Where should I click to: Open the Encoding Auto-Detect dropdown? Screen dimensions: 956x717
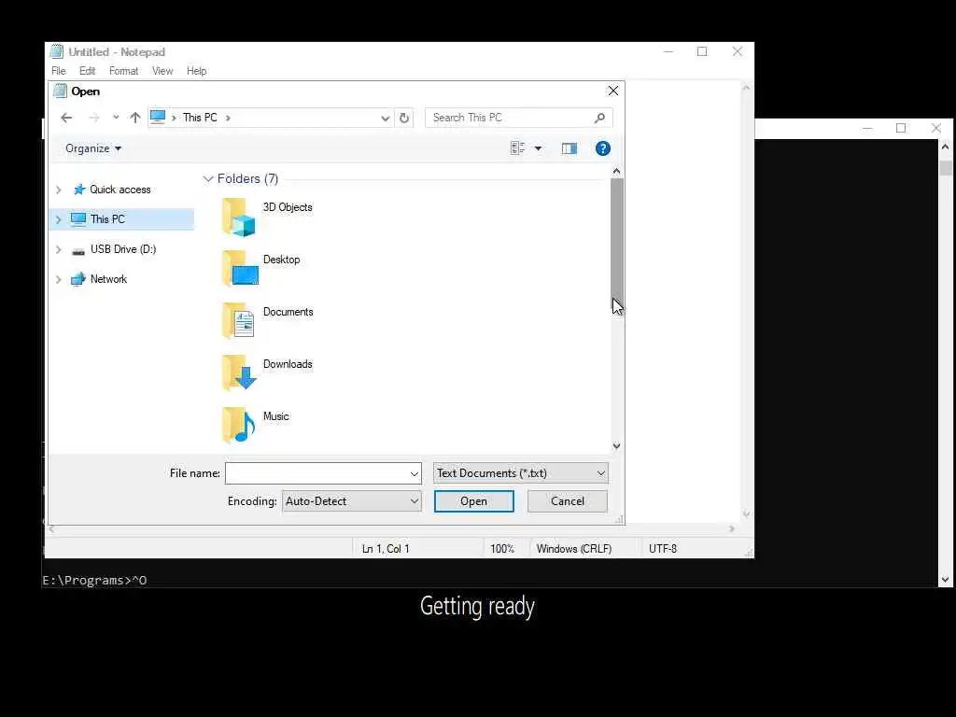tap(352, 501)
